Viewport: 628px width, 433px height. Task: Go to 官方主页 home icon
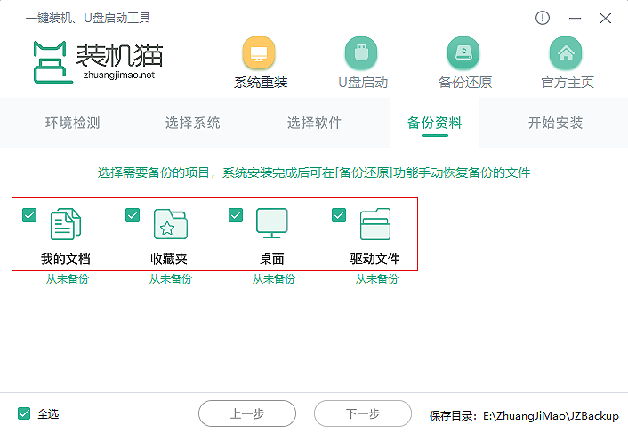coord(566,53)
